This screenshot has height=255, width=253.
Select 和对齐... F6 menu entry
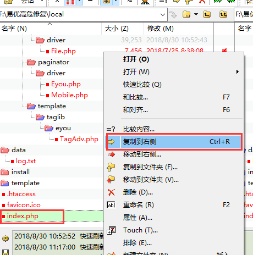(x=174, y=110)
